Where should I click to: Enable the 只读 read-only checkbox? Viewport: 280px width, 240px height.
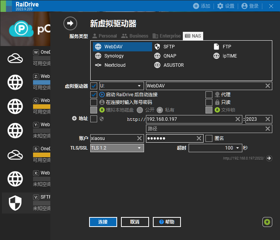[209, 102]
